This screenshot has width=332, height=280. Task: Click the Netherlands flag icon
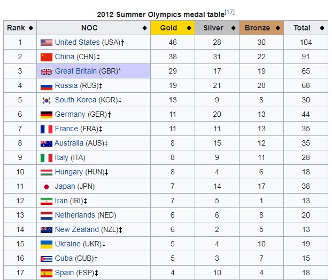[46, 215]
